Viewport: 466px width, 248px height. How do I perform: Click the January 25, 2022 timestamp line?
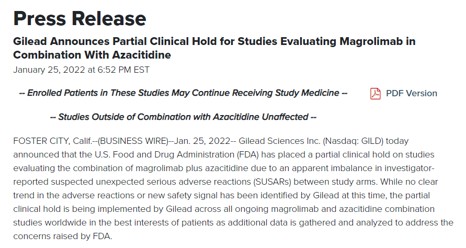click(x=81, y=70)
